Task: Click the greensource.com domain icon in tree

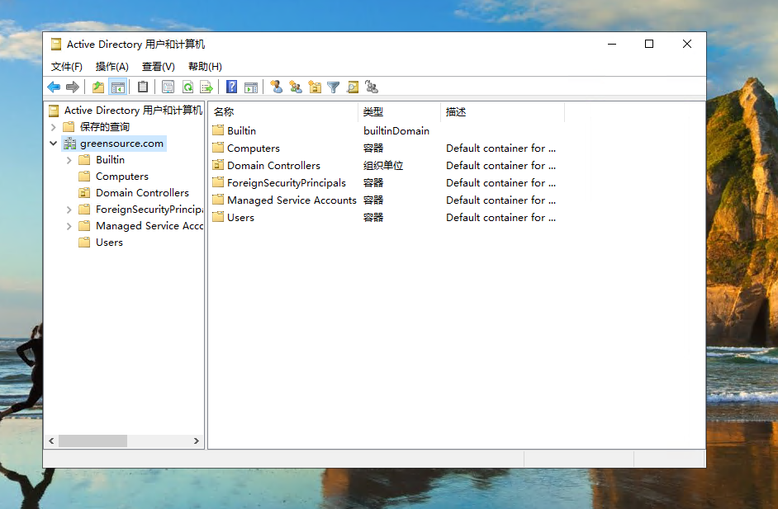Action: point(70,144)
